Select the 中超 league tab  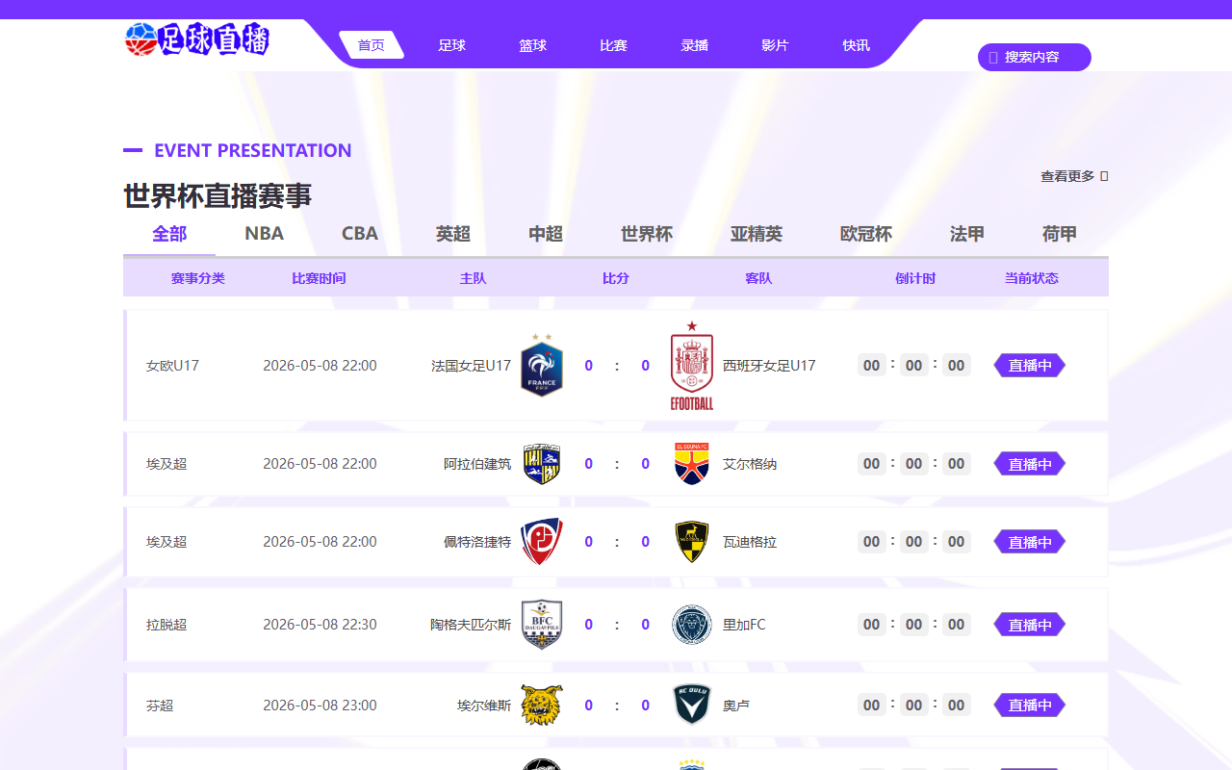click(x=546, y=234)
